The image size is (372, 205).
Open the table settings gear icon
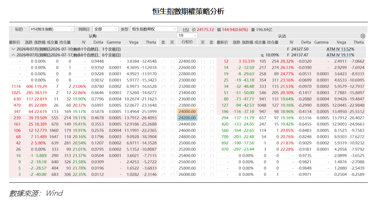[363, 36]
